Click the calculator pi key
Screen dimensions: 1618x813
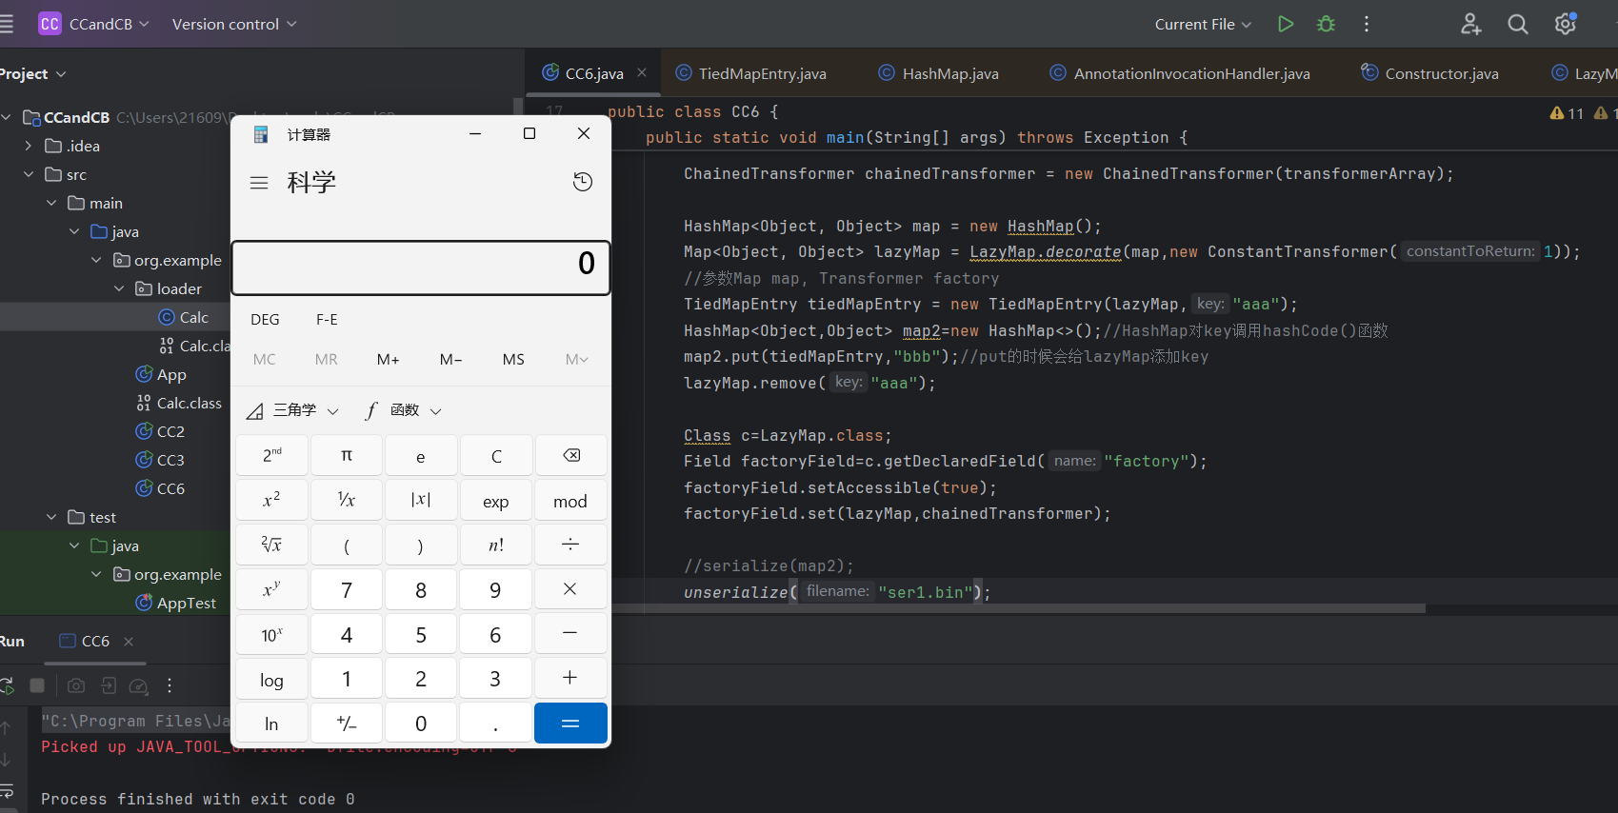347,456
